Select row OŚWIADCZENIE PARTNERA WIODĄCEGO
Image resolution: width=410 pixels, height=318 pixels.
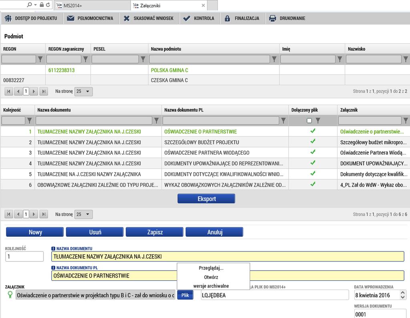click(x=205, y=153)
